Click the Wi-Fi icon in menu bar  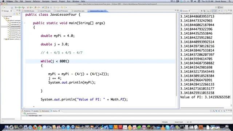point(191,1)
